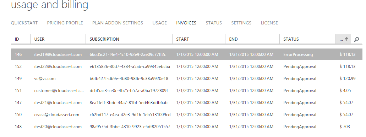Click subscription e6135826-30d7-4334-a5ab-ca99345ebcba

130,67
